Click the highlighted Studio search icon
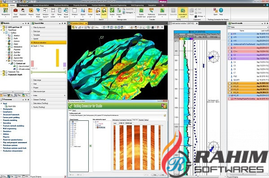 104,12
